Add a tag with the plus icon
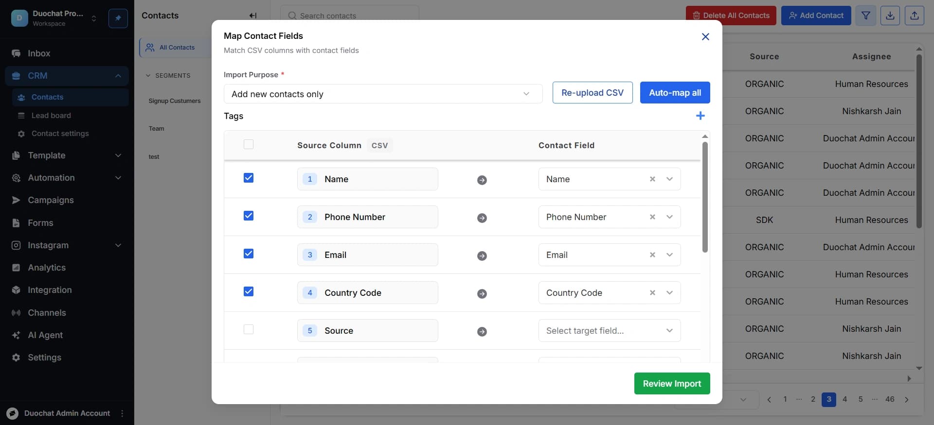This screenshot has height=425, width=934. [x=700, y=116]
